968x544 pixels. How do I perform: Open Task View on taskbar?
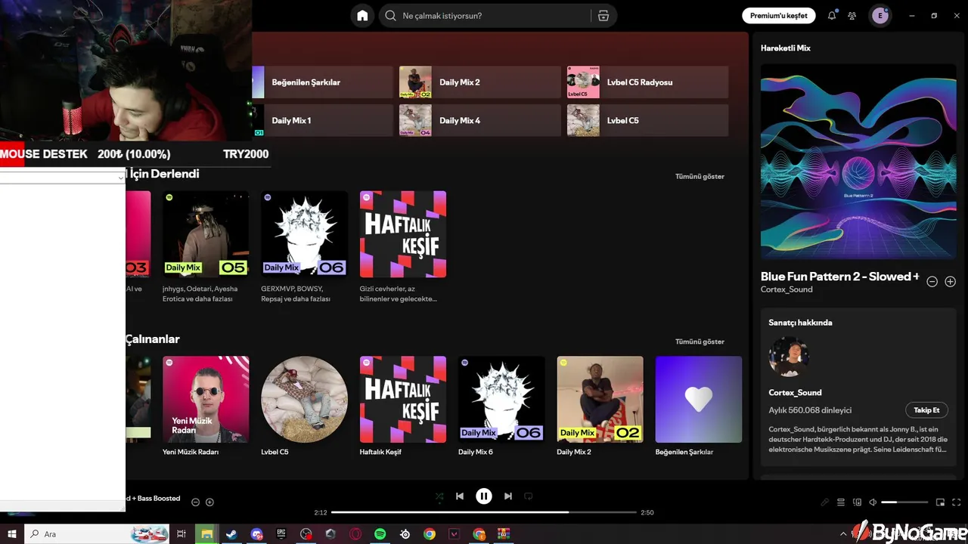tap(181, 534)
